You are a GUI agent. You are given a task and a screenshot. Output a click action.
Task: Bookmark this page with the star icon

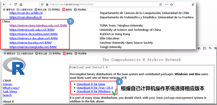tap(172, 5)
